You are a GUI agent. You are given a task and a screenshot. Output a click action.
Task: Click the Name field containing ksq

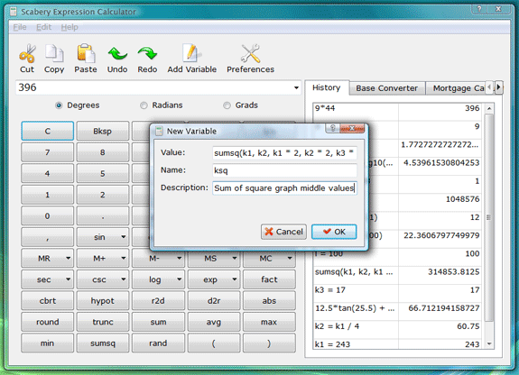pyautogui.click(x=284, y=170)
